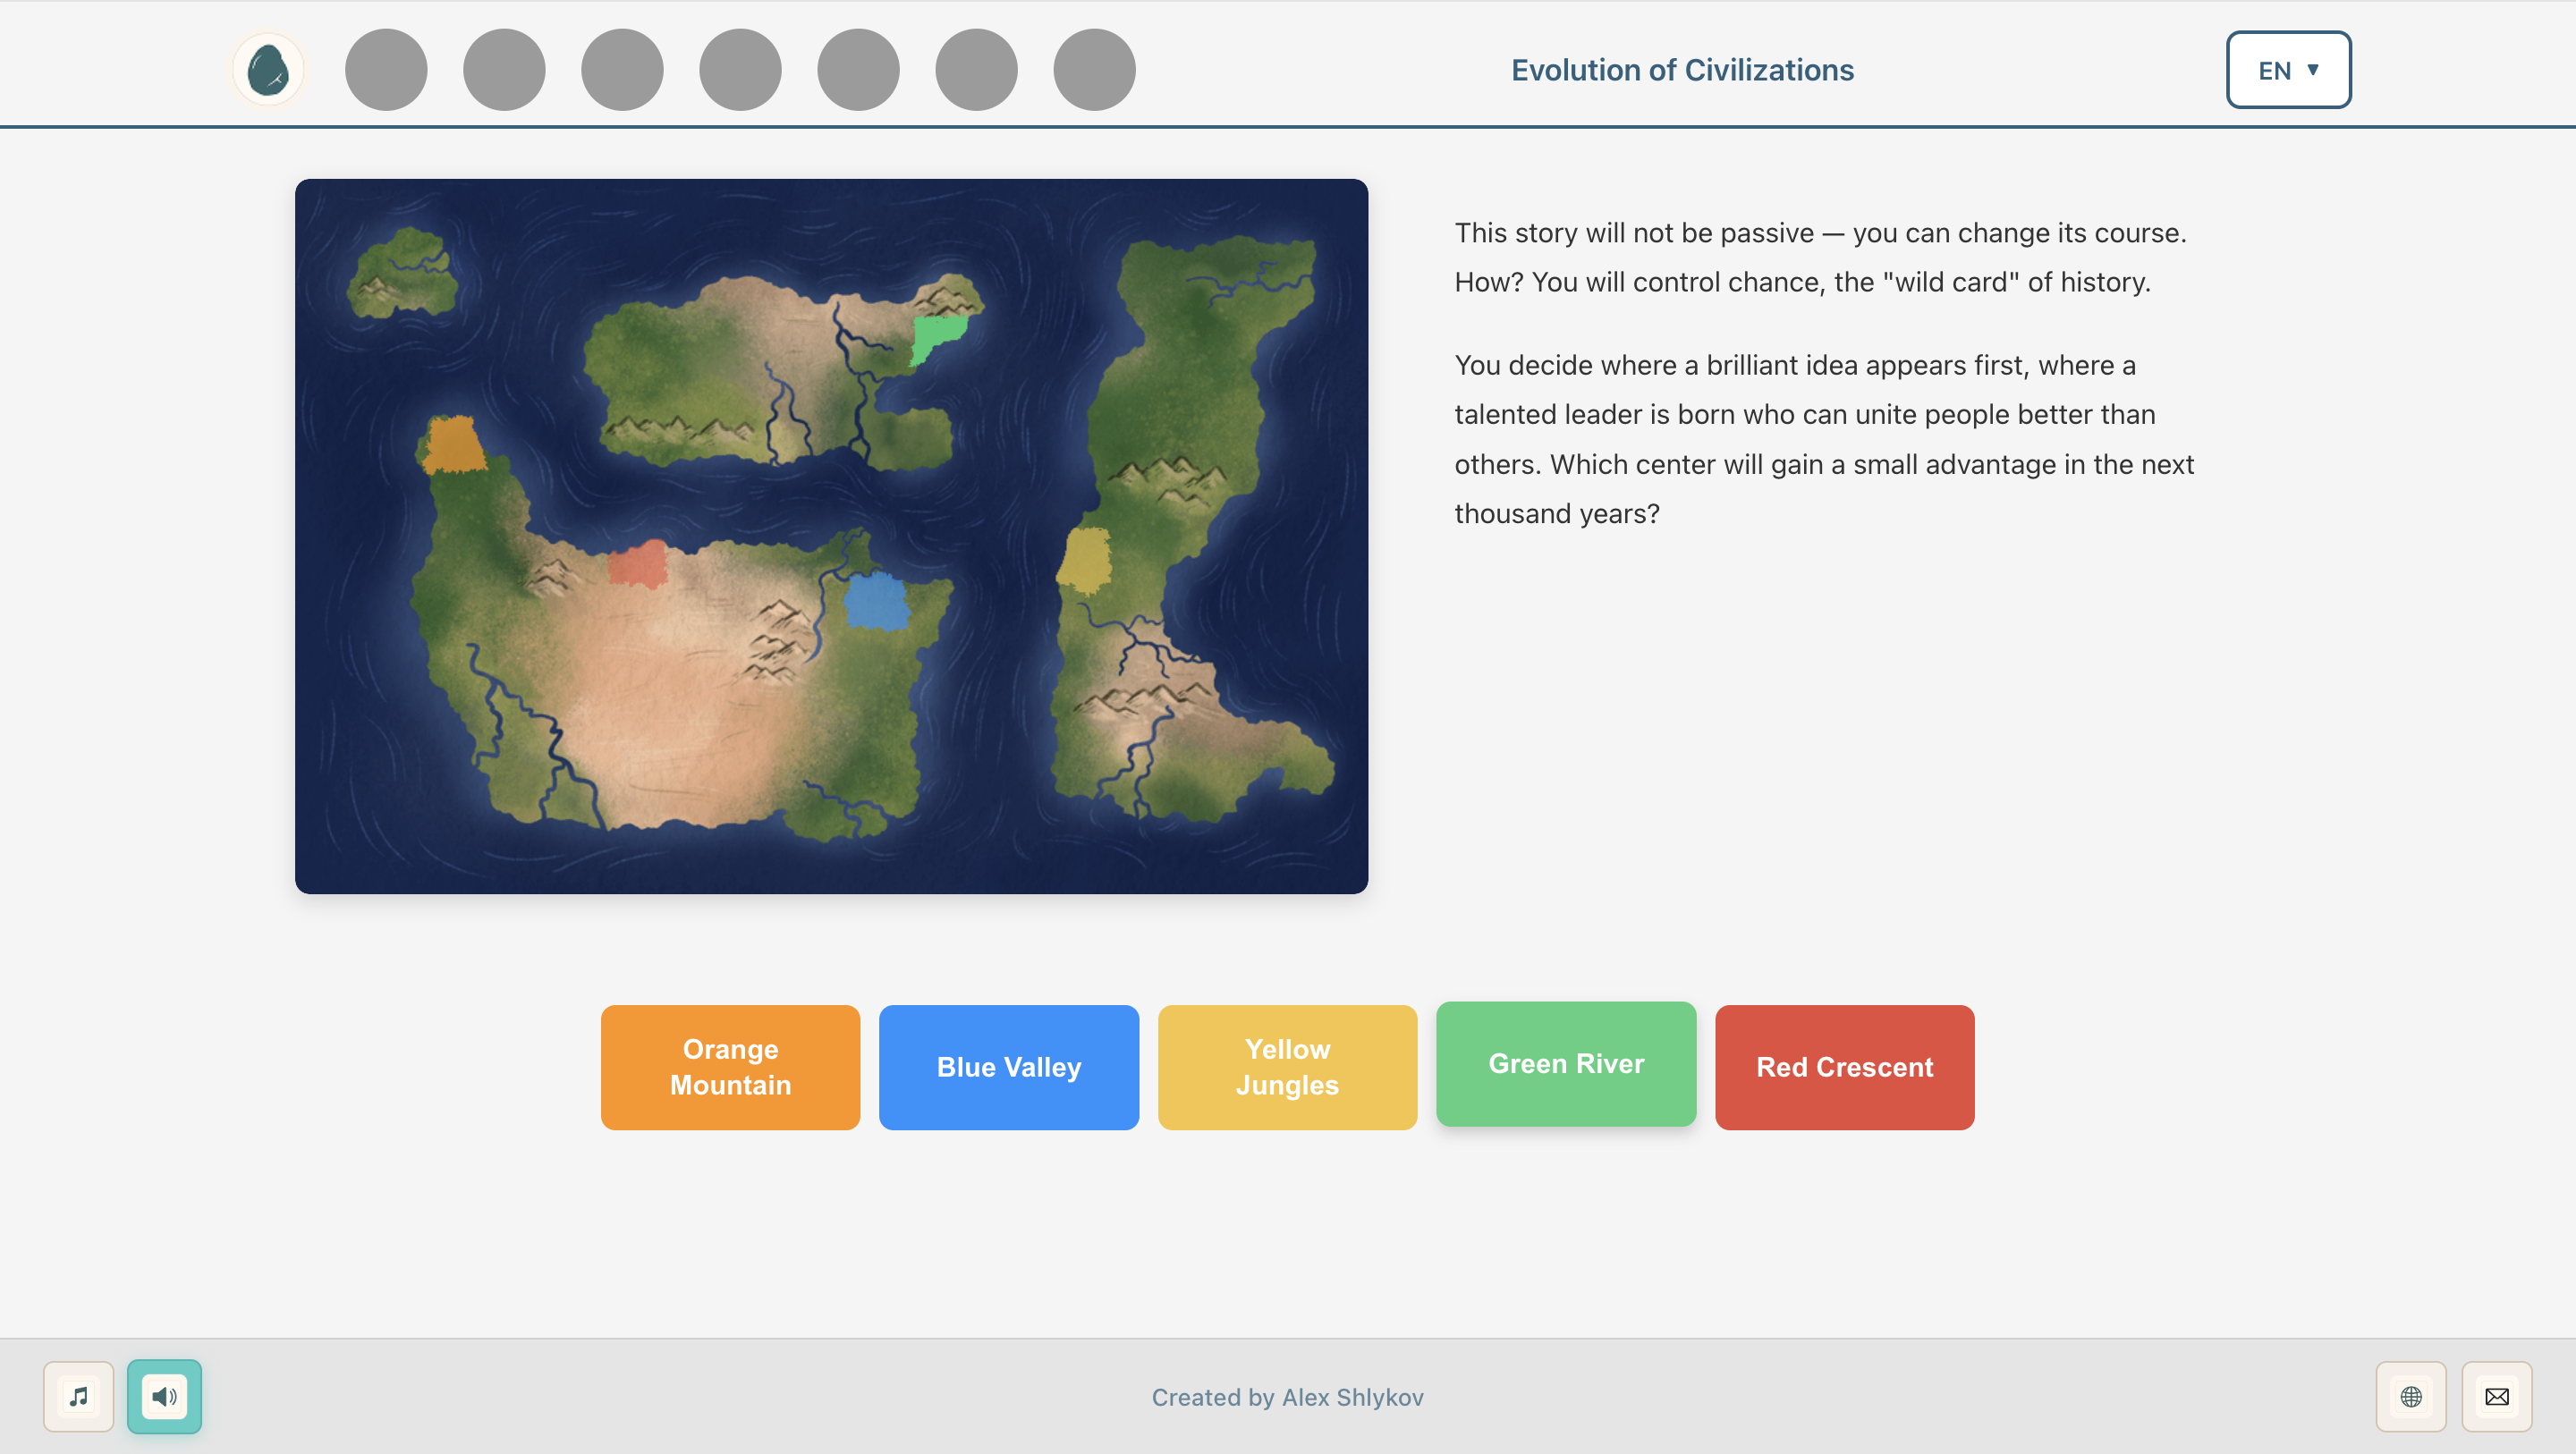Open the EN language dropdown

(2288, 70)
